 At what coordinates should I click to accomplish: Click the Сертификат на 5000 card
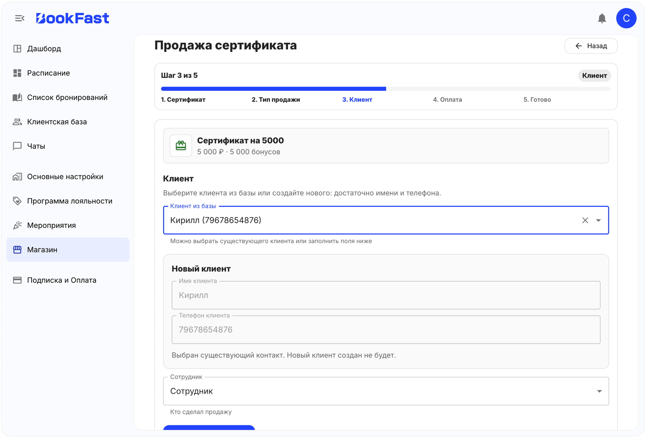[x=386, y=146]
